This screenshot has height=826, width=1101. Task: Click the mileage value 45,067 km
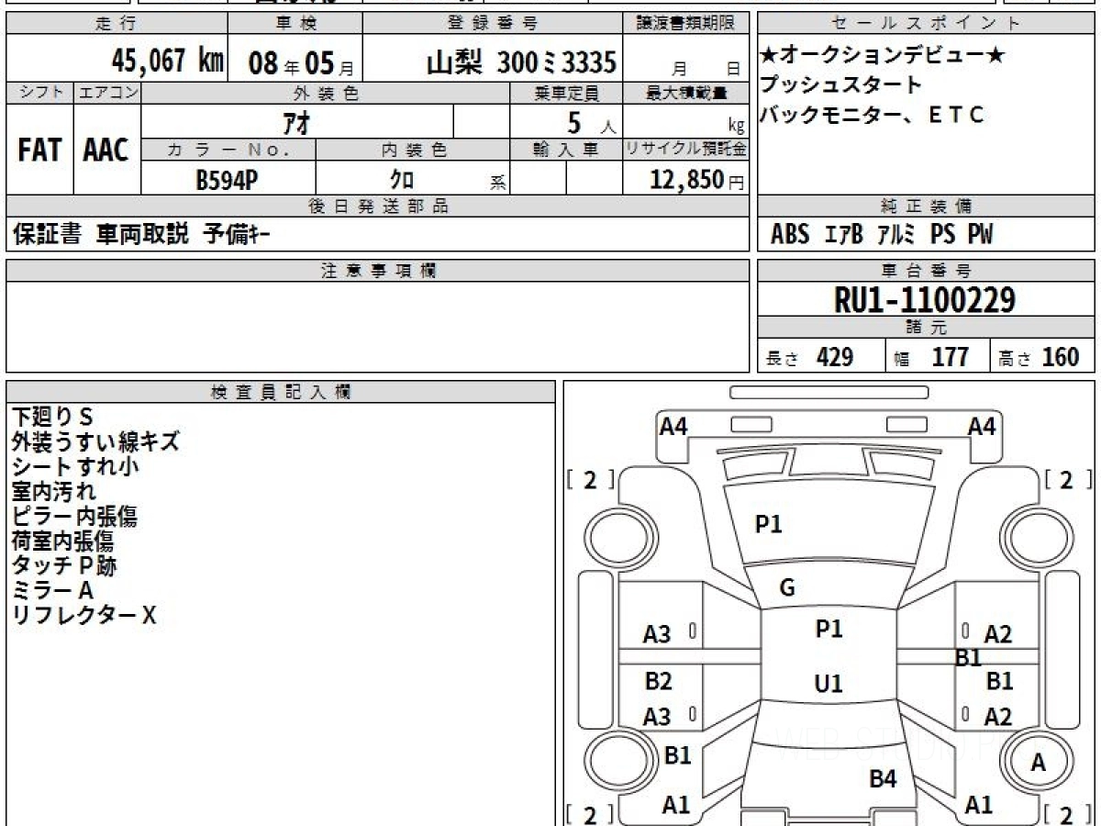point(168,61)
